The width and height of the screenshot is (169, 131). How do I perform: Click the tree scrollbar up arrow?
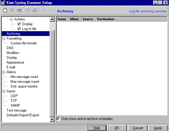point(52,19)
